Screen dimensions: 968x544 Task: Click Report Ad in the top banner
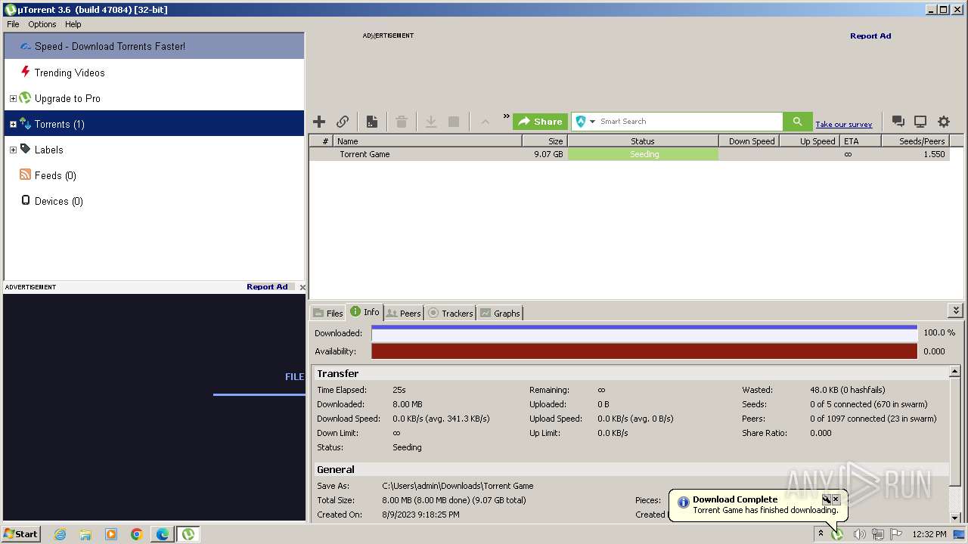pyautogui.click(x=870, y=36)
